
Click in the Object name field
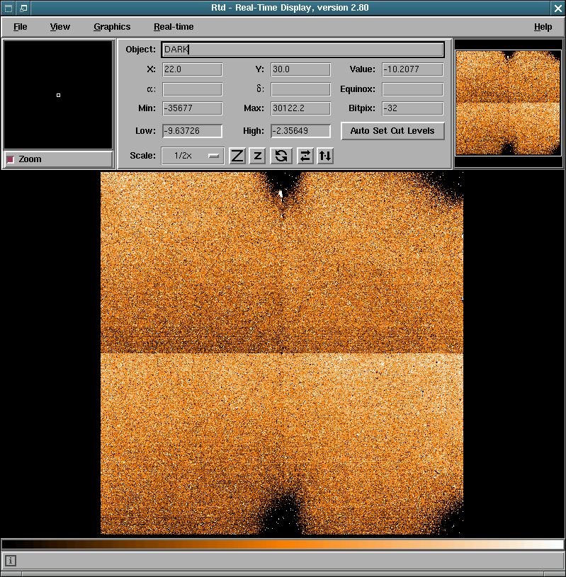(302, 50)
